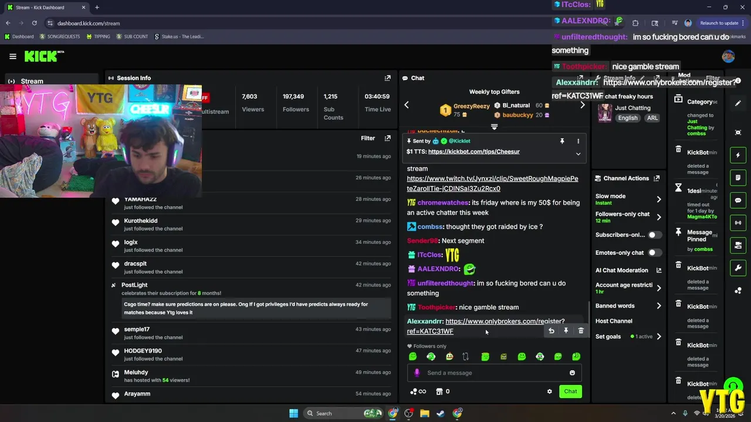Delete Alexxandrr's chat message
Viewport: 751px width, 422px height.
tap(581, 331)
